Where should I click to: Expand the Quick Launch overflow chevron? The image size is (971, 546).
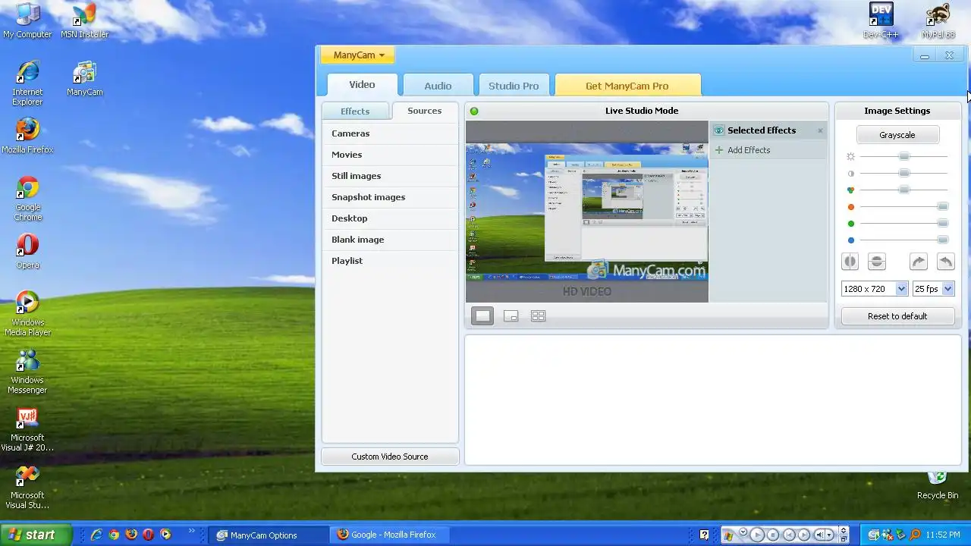tap(192, 531)
